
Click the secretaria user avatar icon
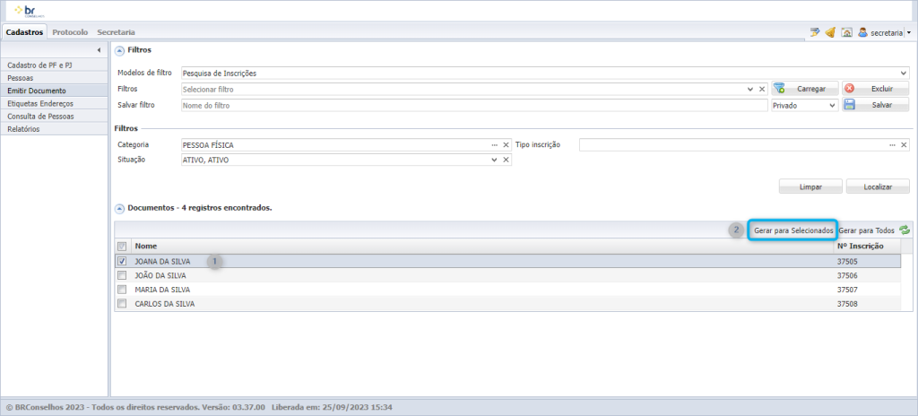coord(862,33)
